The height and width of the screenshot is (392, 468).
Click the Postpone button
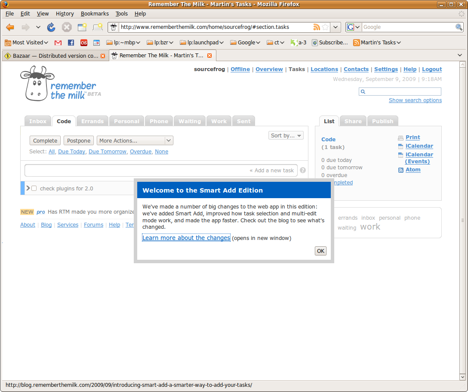79,140
